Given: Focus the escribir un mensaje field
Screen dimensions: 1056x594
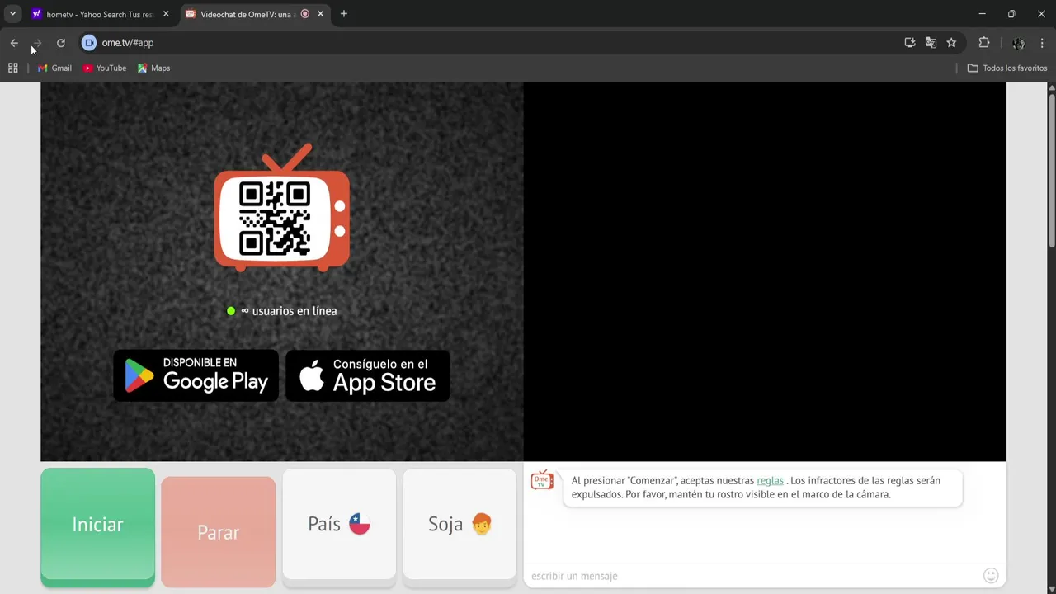Looking at the screenshot, I should [752, 576].
